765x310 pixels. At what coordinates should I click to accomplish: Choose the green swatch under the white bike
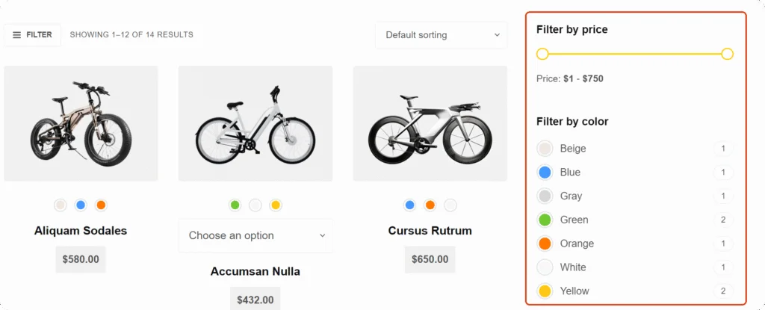coord(235,205)
